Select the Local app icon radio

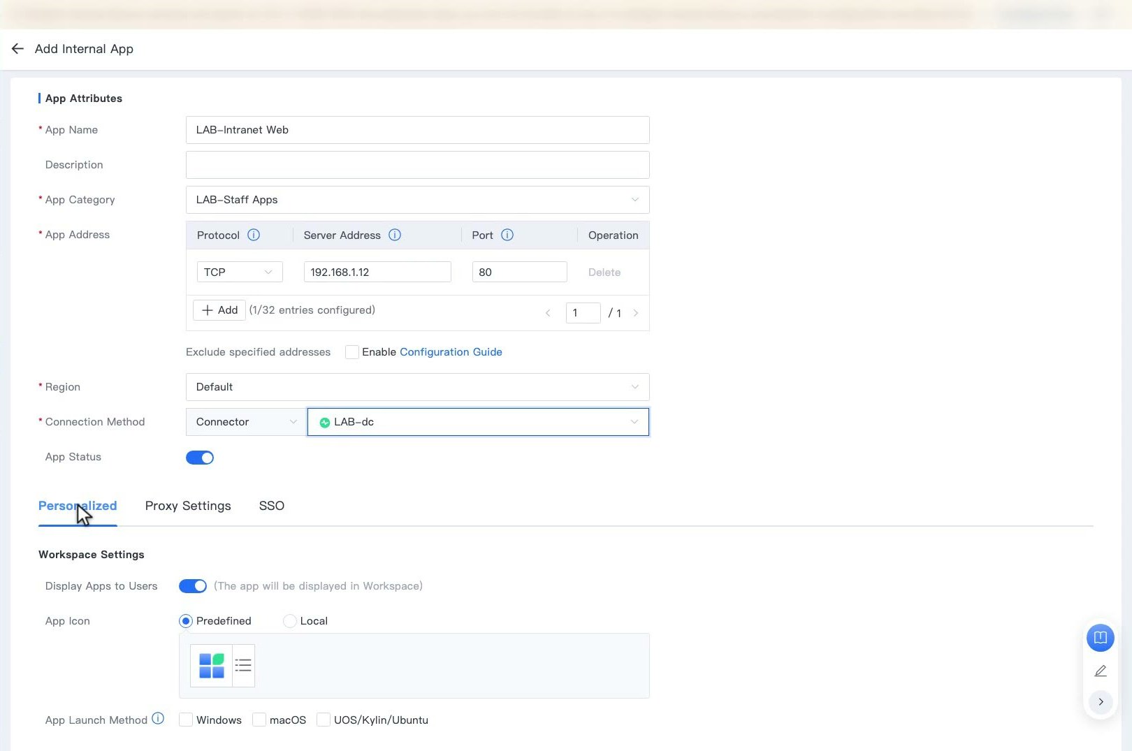point(289,621)
